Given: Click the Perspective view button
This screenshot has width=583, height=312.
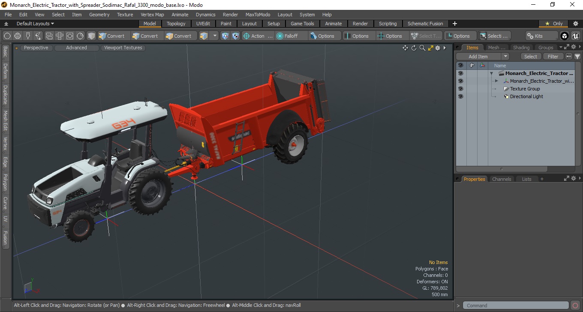Looking at the screenshot, I should pos(36,48).
